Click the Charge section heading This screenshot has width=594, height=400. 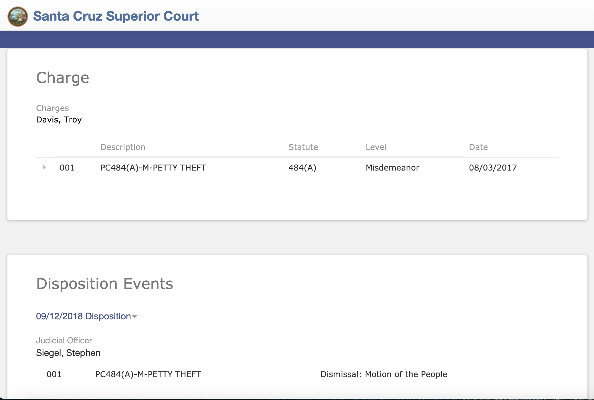pos(63,78)
